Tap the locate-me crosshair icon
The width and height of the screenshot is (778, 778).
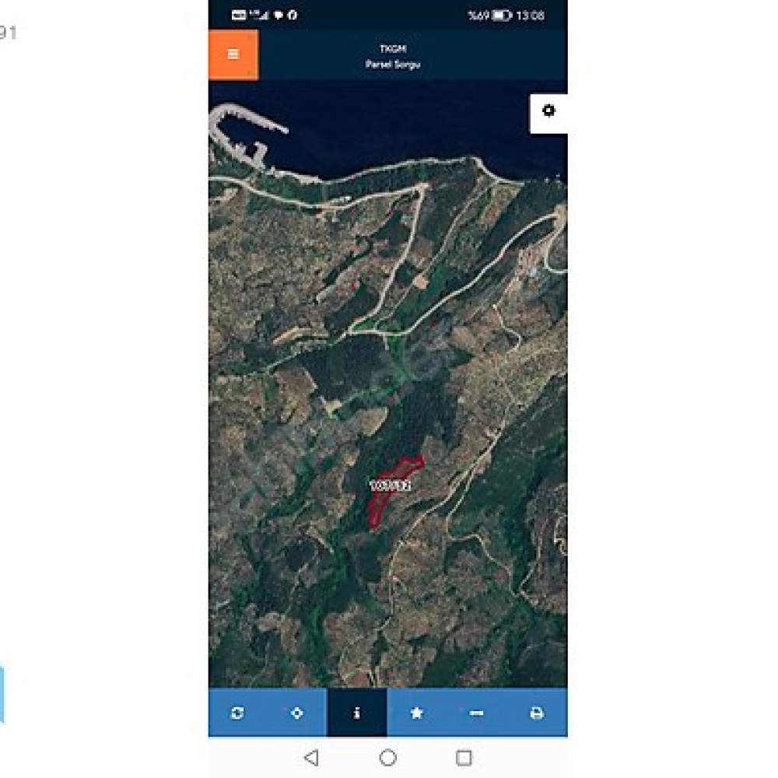pyautogui.click(x=296, y=713)
